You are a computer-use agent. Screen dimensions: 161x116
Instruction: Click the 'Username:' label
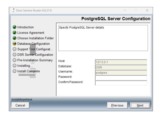(65, 71)
